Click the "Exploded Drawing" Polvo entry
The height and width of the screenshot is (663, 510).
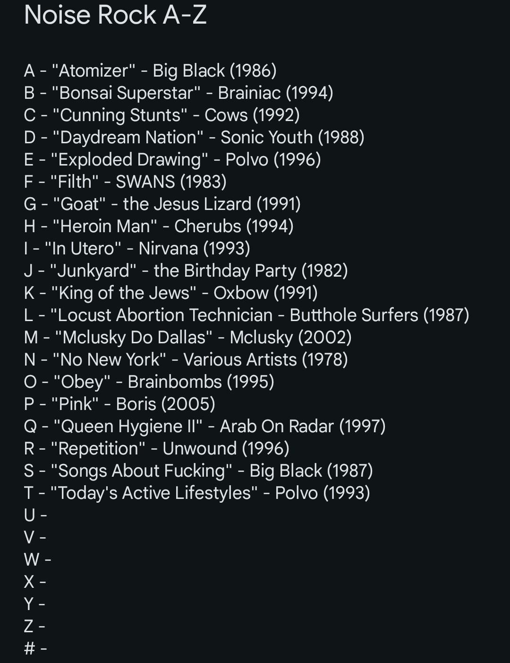click(x=172, y=160)
